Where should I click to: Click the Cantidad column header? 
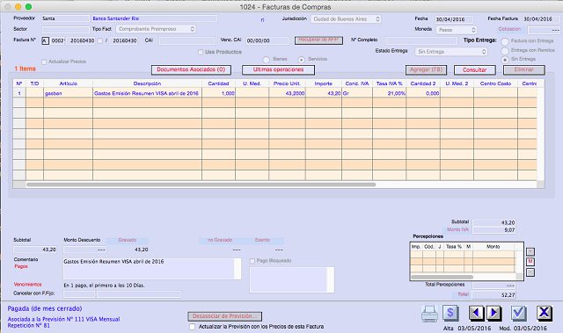point(218,83)
